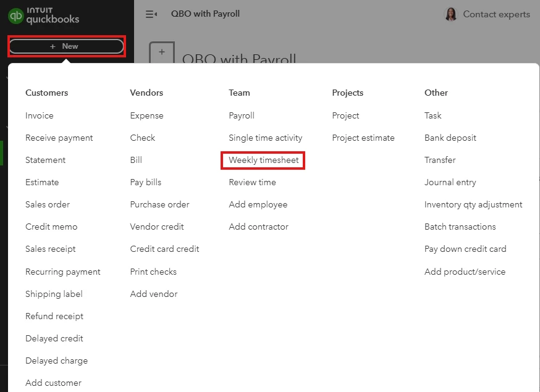Click the + New button

67,46
